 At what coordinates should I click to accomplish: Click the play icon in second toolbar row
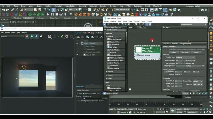pos(48,14)
